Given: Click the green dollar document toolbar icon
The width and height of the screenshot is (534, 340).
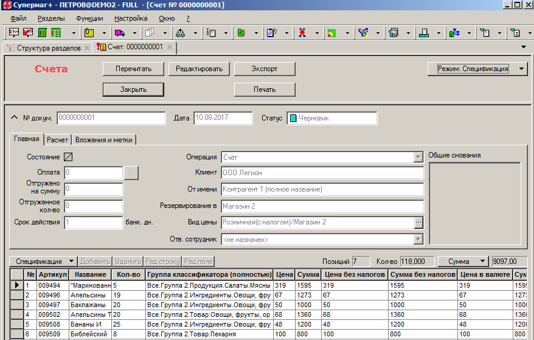Looking at the screenshot, I should pyautogui.click(x=42, y=33).
